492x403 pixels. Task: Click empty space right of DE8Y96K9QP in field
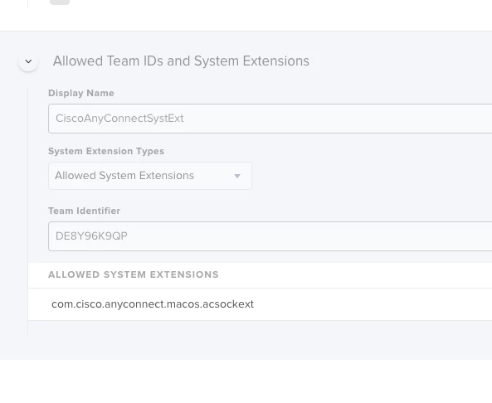click(308, 236)
